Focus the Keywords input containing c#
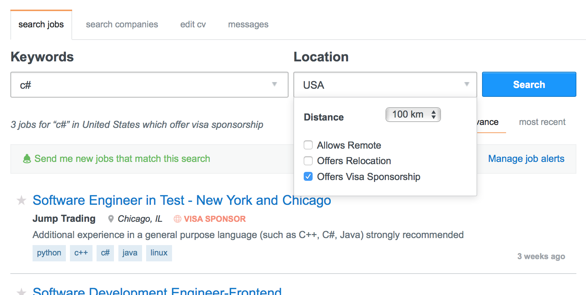The height and width of the screenshot is (295, 586). coord(149,85)
